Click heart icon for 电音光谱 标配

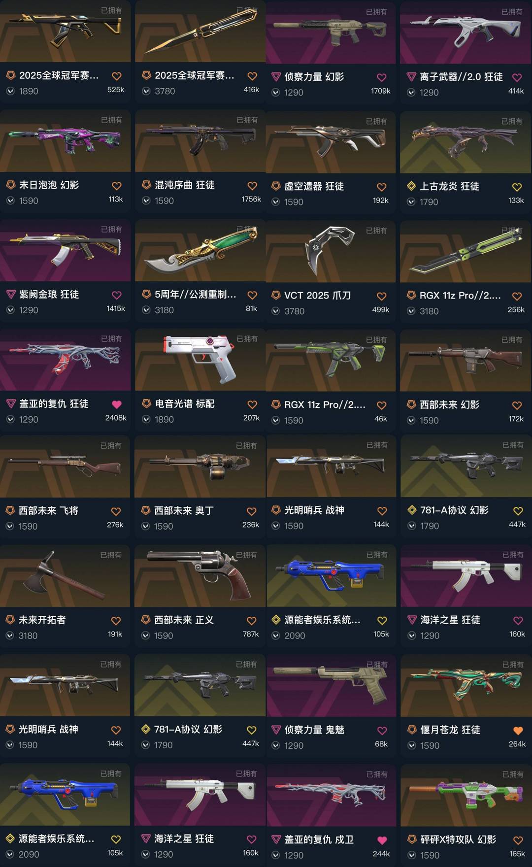(x=252, y=404)
